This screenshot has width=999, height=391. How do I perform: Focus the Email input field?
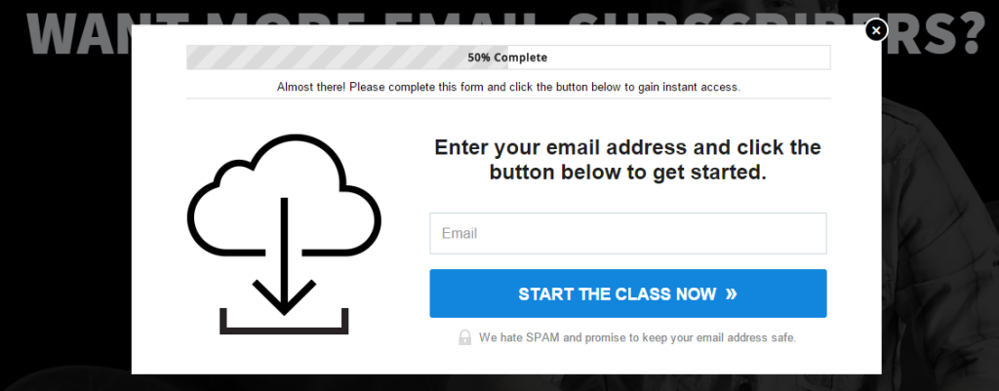point(628,234)
